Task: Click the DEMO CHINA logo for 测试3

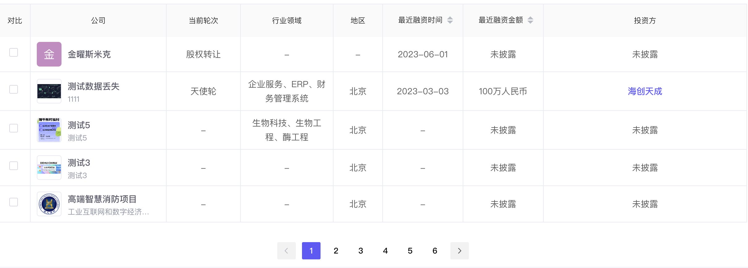Action: point(49,168)
